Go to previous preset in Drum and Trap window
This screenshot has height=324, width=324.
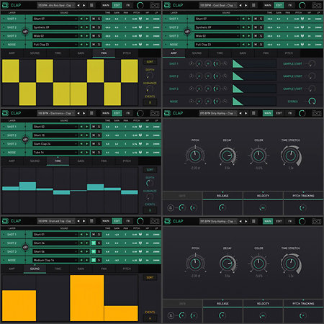pyautogui.click(x=78, y=221)
